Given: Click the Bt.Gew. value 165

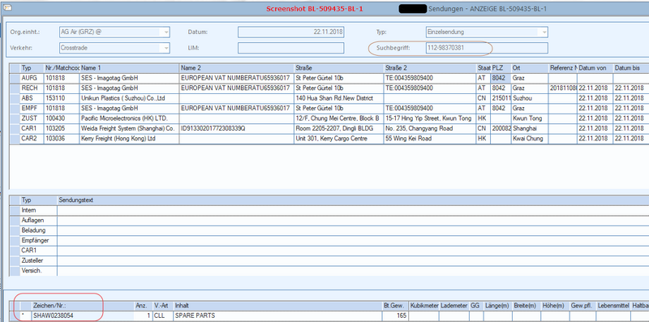Looking at the screenshot, I should tap(395, 316).
